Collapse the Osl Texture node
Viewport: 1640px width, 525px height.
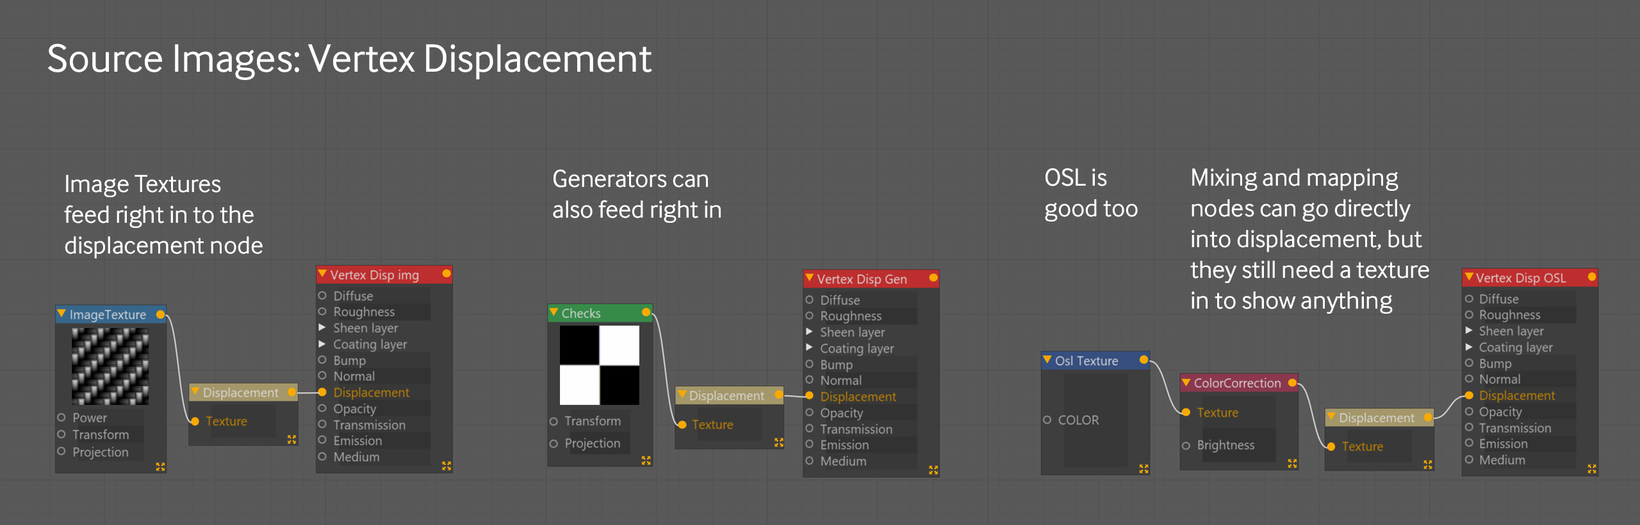pos(1047,360)
